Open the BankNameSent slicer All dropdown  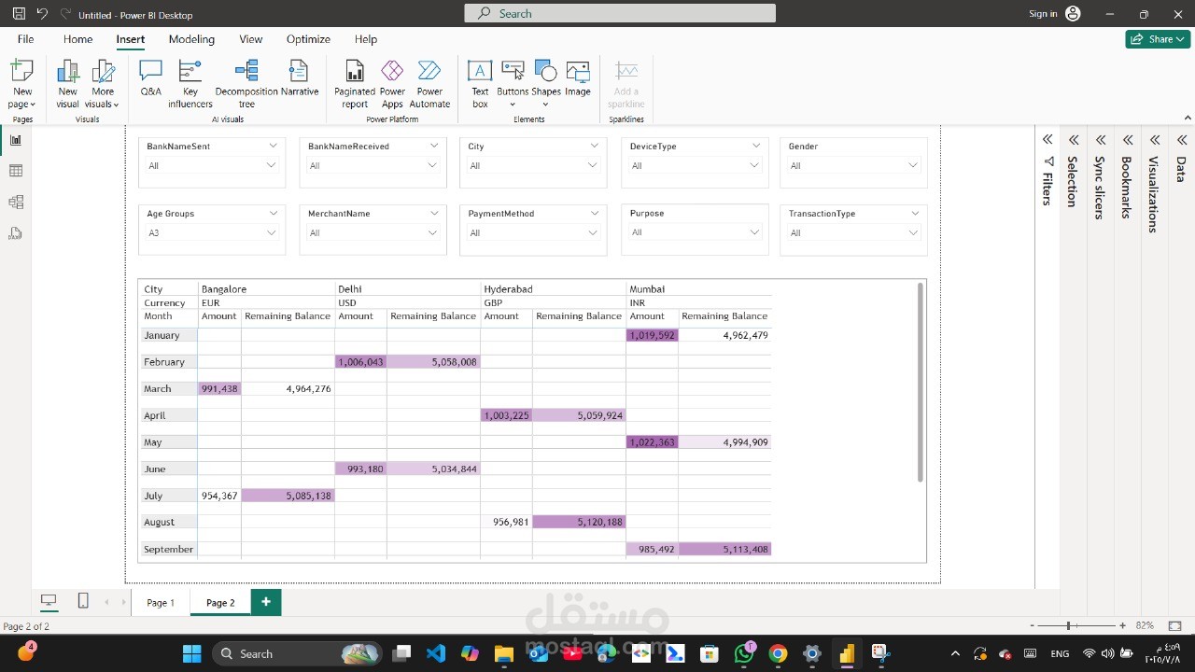point(212,165)
